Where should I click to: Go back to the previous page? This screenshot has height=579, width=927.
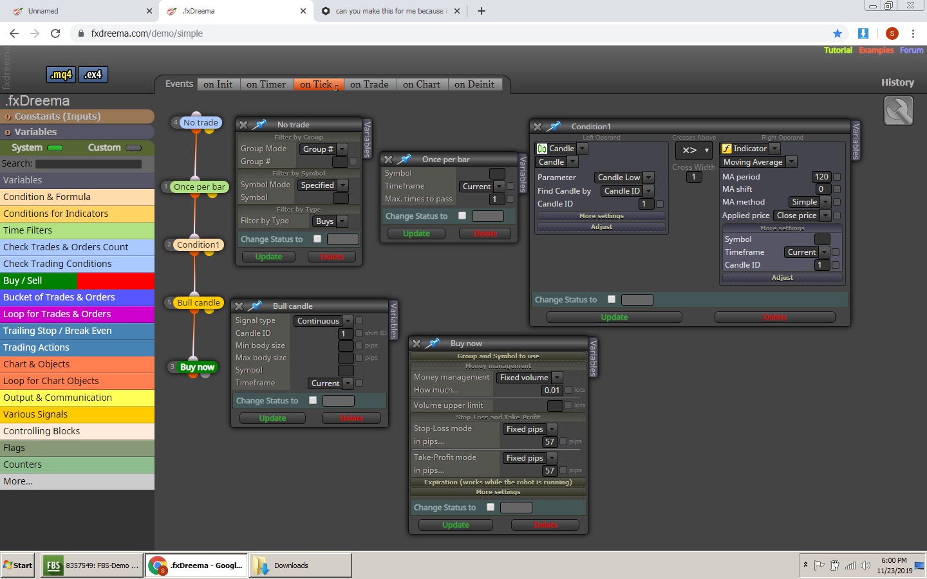14,33
